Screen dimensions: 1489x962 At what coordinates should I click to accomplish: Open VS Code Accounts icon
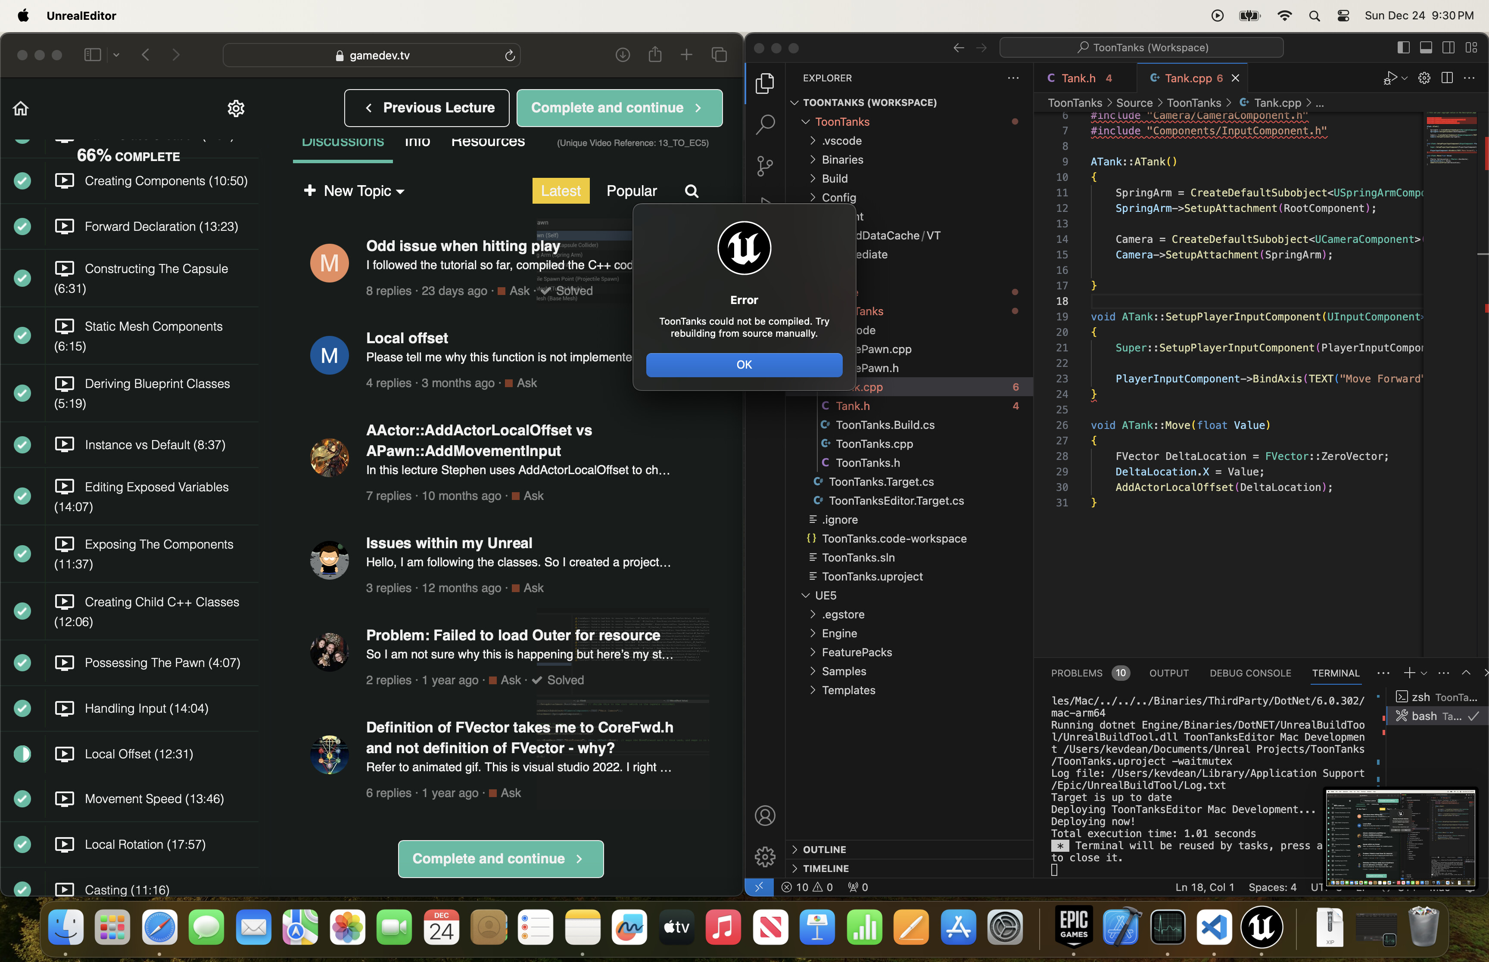pos(765,816)
